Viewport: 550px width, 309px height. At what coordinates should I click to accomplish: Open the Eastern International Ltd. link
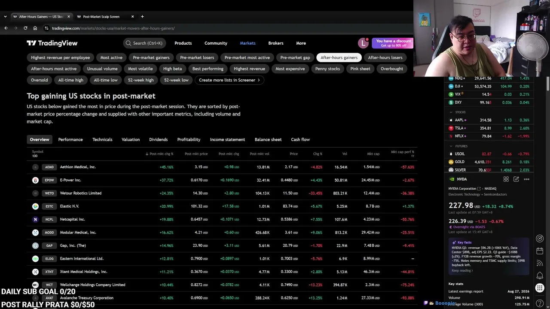click(82, 259)
